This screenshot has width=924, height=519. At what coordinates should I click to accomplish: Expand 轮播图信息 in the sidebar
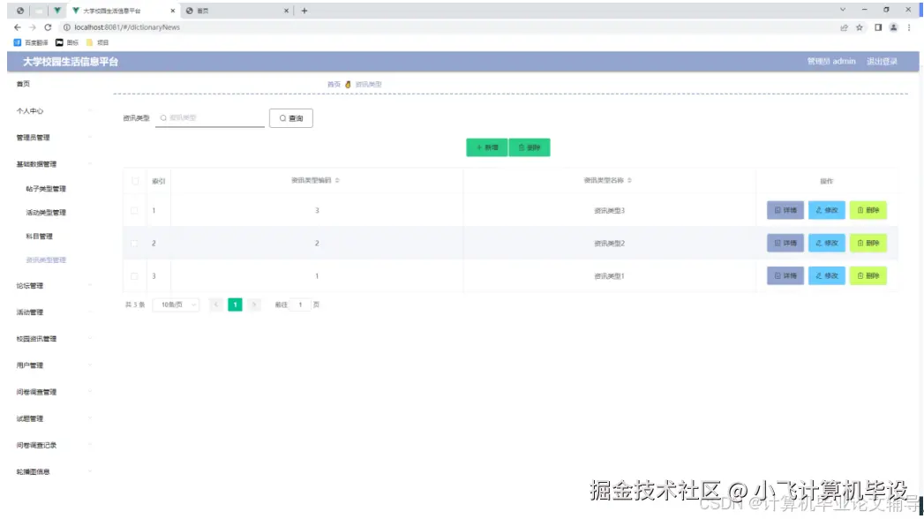tap(53, 472)
